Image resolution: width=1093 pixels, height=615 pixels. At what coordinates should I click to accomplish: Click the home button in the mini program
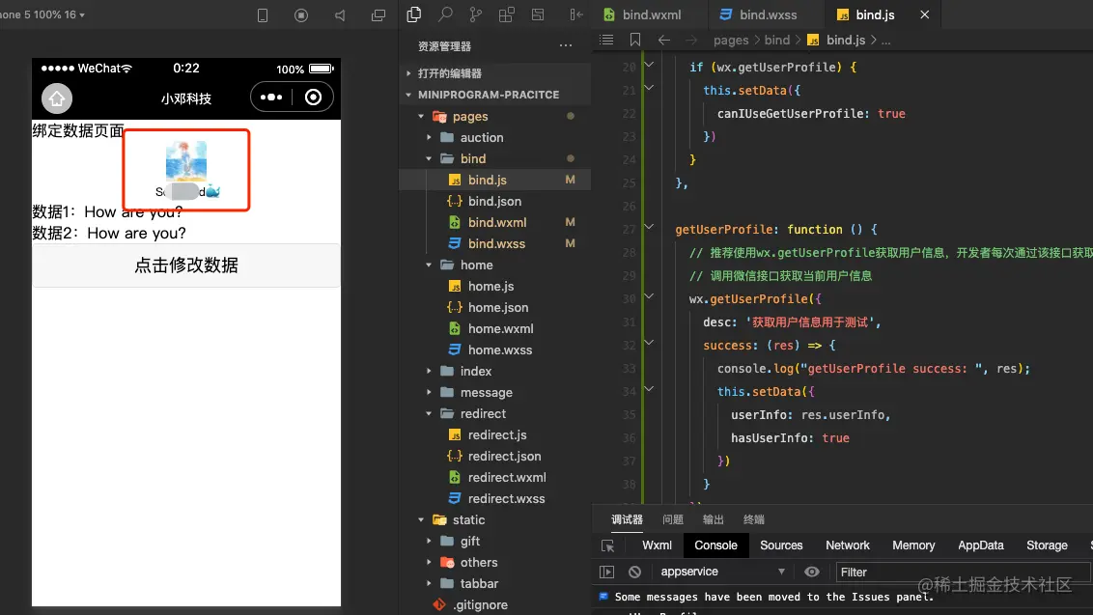click(x=57, y=98)
